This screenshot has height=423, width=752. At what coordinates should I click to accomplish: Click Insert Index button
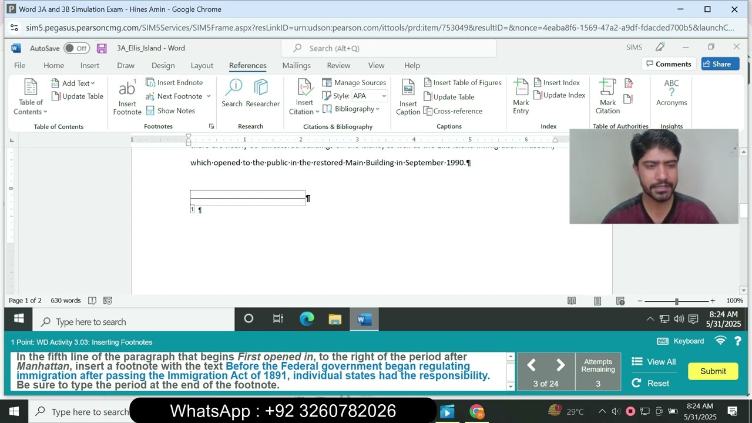pos(557,83)
